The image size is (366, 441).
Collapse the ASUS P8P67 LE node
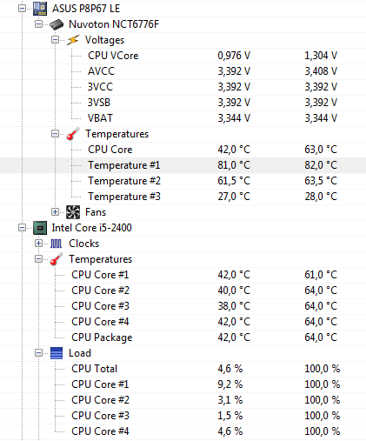click(x=22, y=9)
